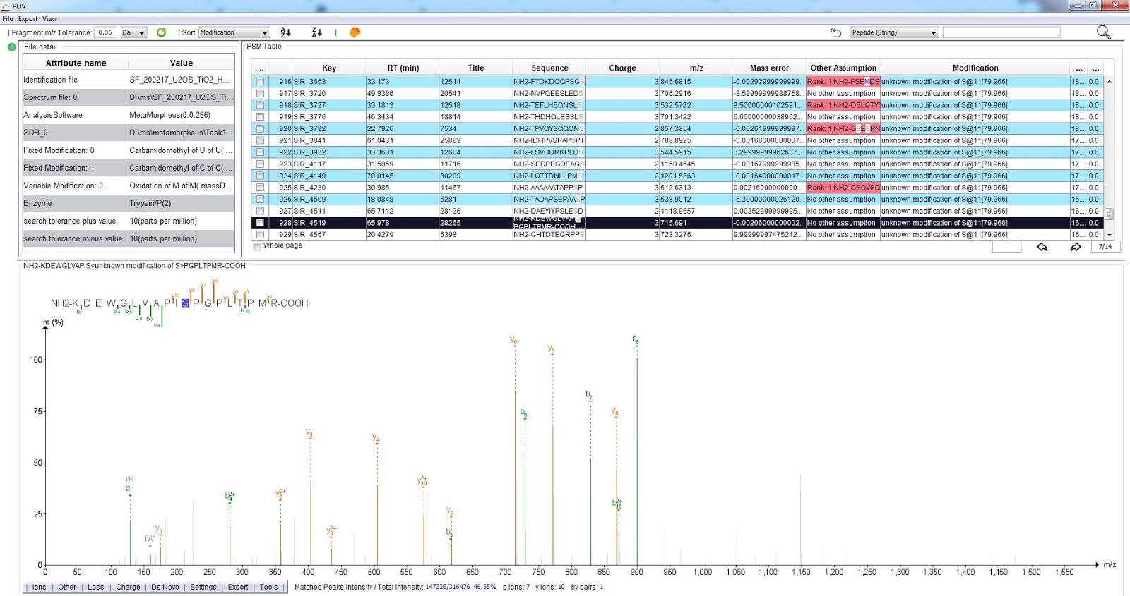Open the Da tolerance unit dropdown
The height and width of the screenshot is (596, 1130).
pyautogui.click(x=133, y=32)
